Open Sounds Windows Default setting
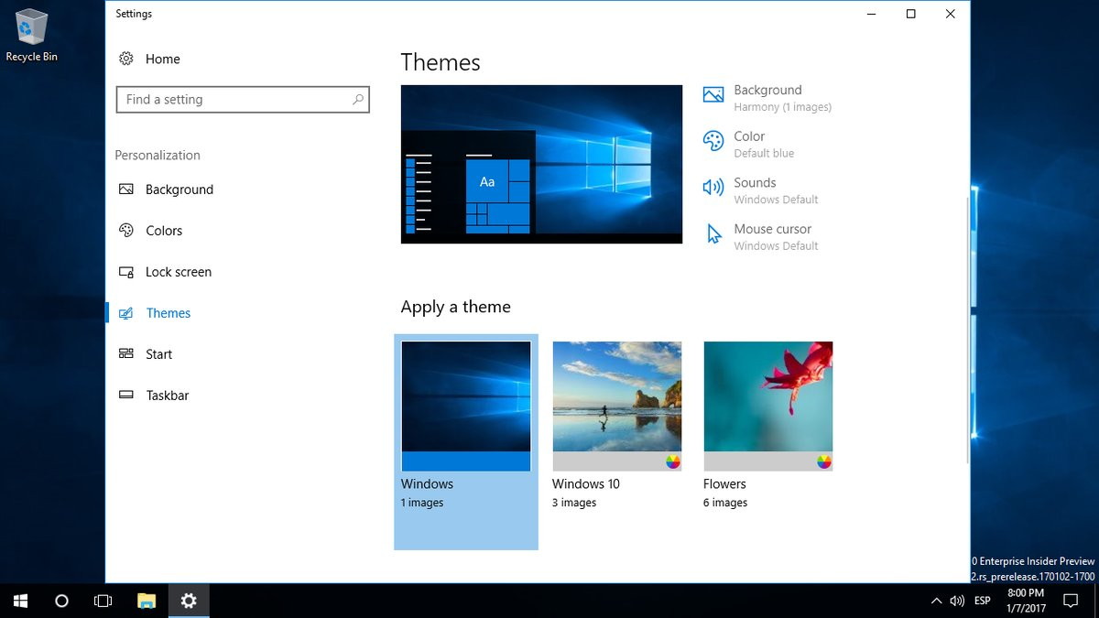The height and width of the screenshot is (618, 1099). [761, 190]
